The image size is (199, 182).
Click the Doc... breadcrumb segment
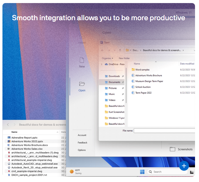135,50
